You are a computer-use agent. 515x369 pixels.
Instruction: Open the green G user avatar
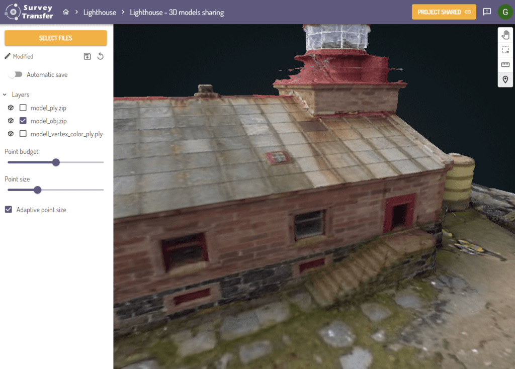505,12
